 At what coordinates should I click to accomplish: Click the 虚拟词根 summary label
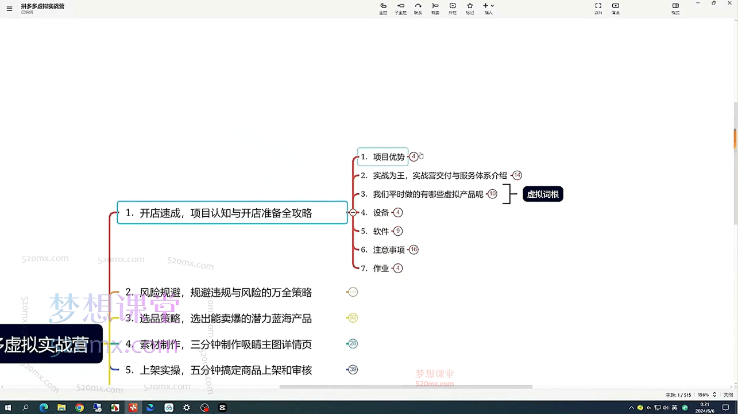(543, 194)
